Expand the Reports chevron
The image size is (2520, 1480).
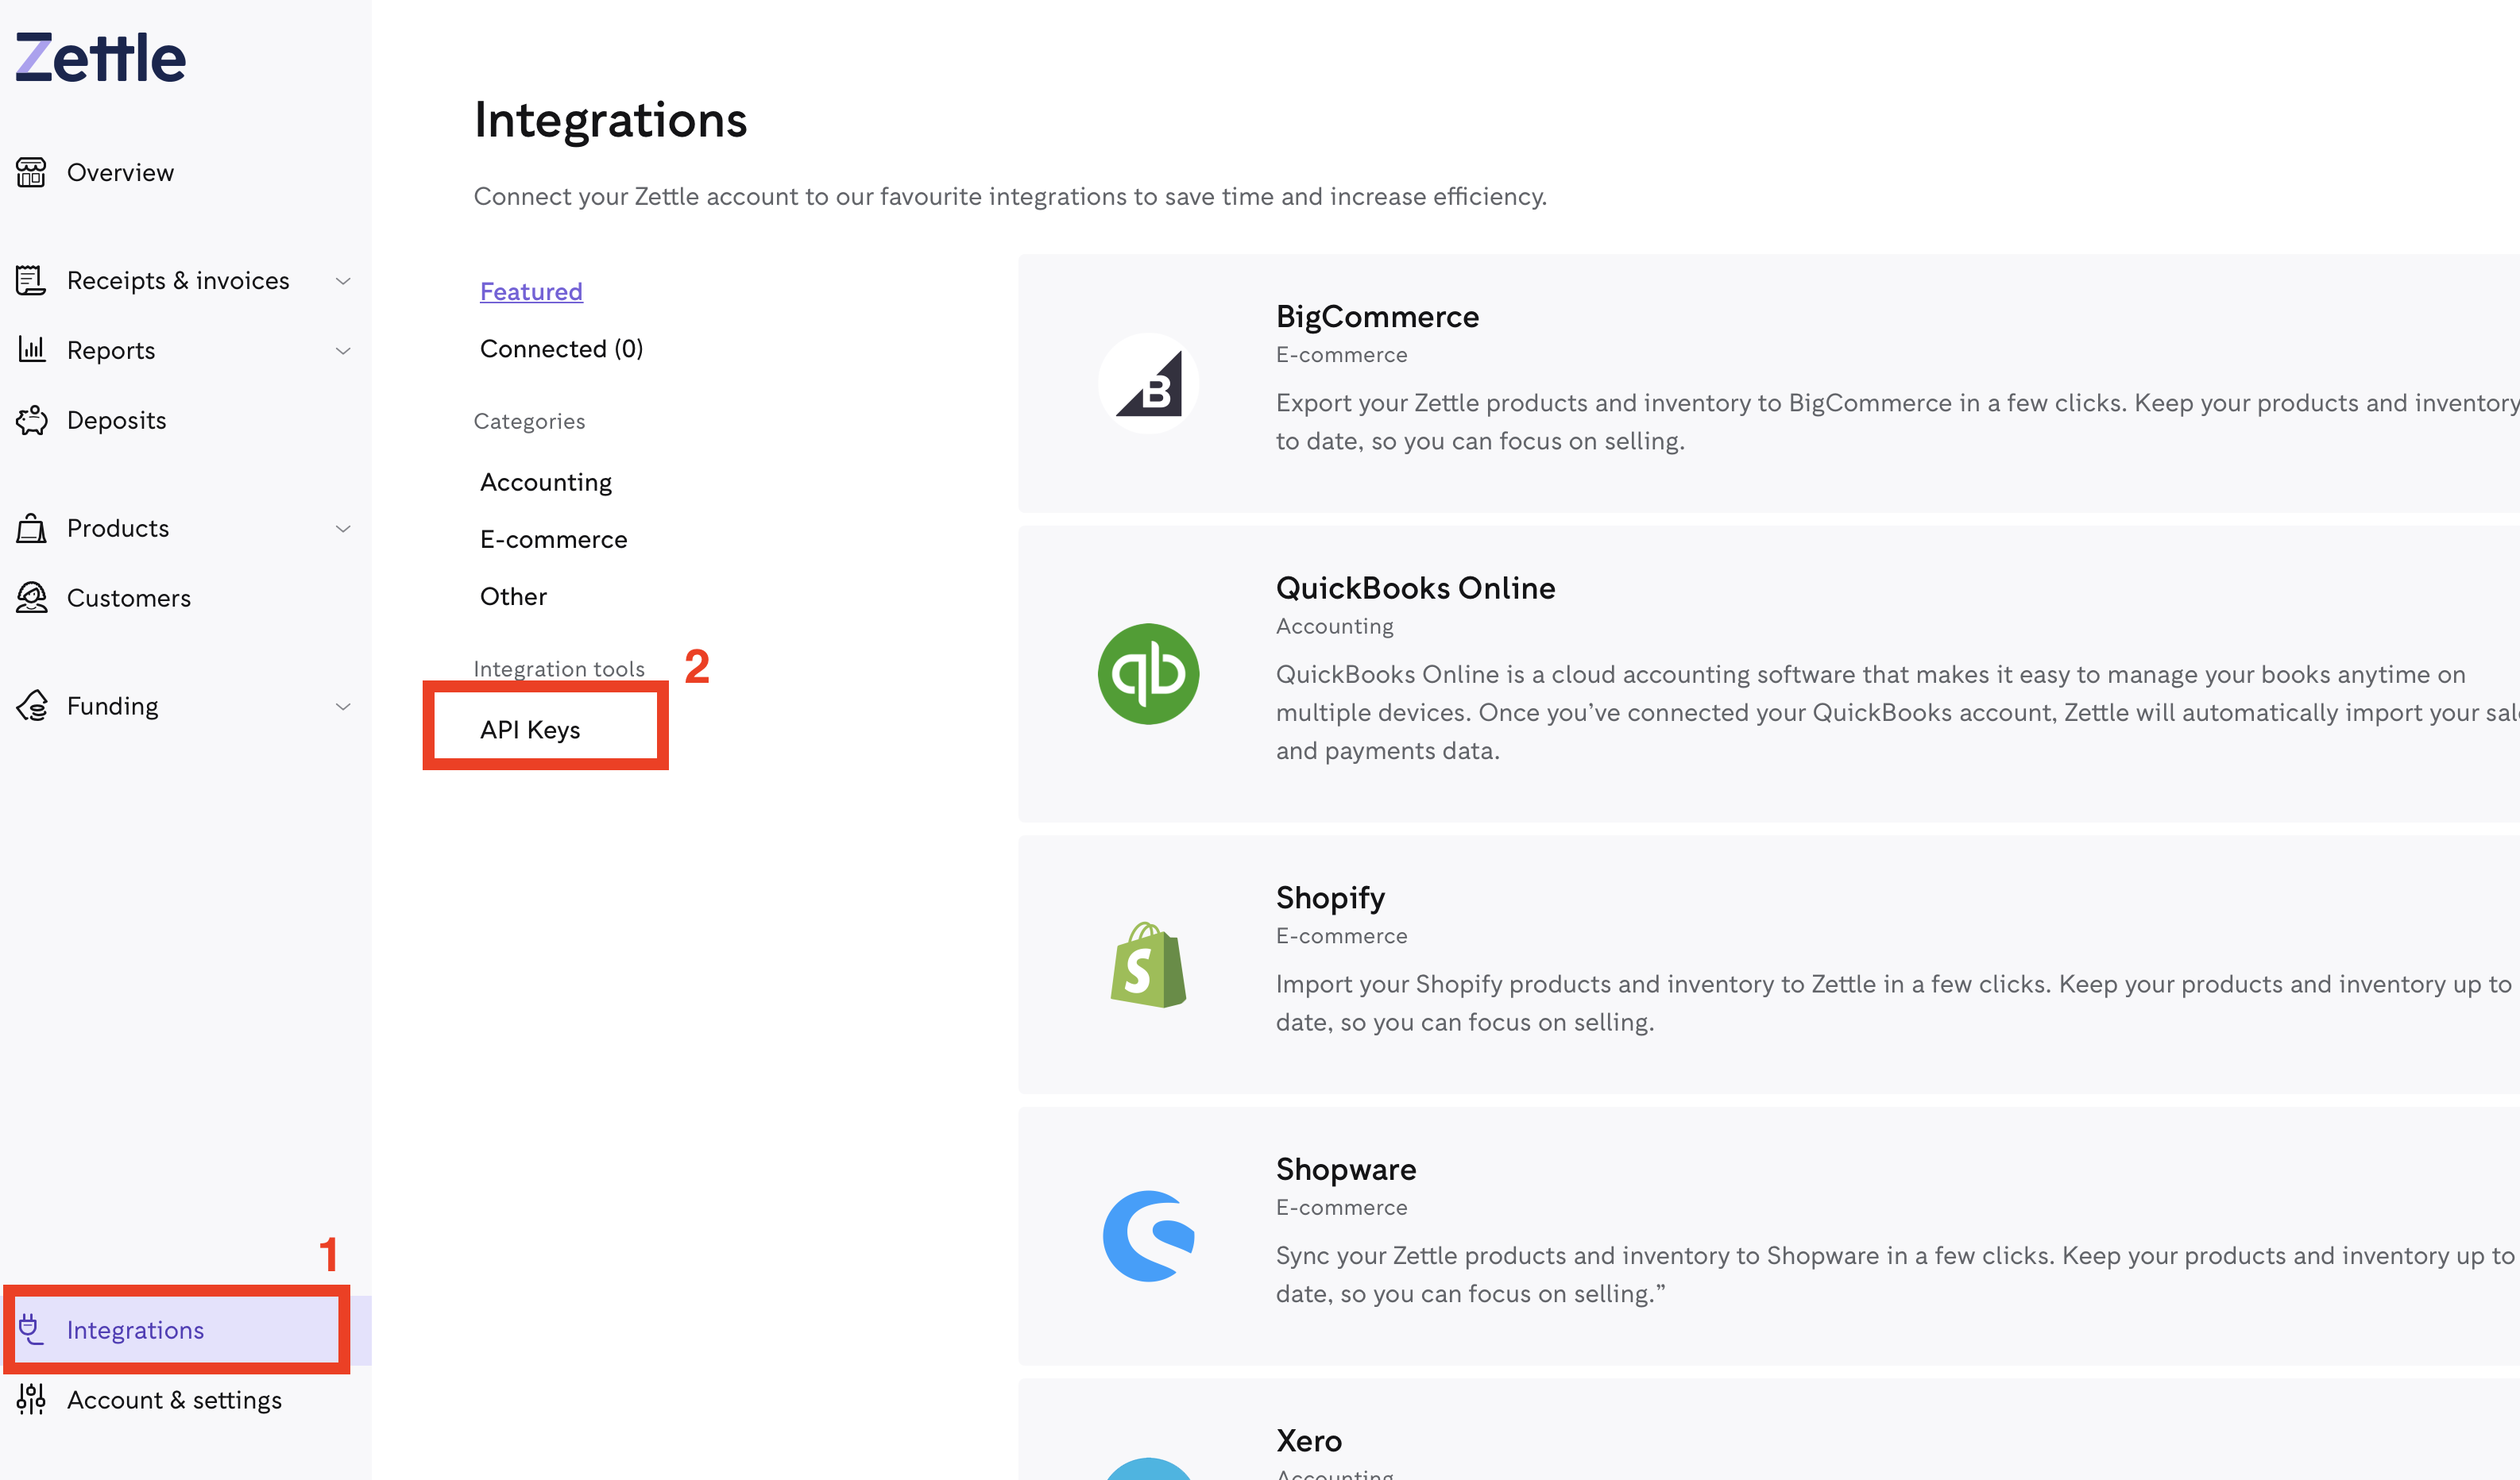(343, 351)
